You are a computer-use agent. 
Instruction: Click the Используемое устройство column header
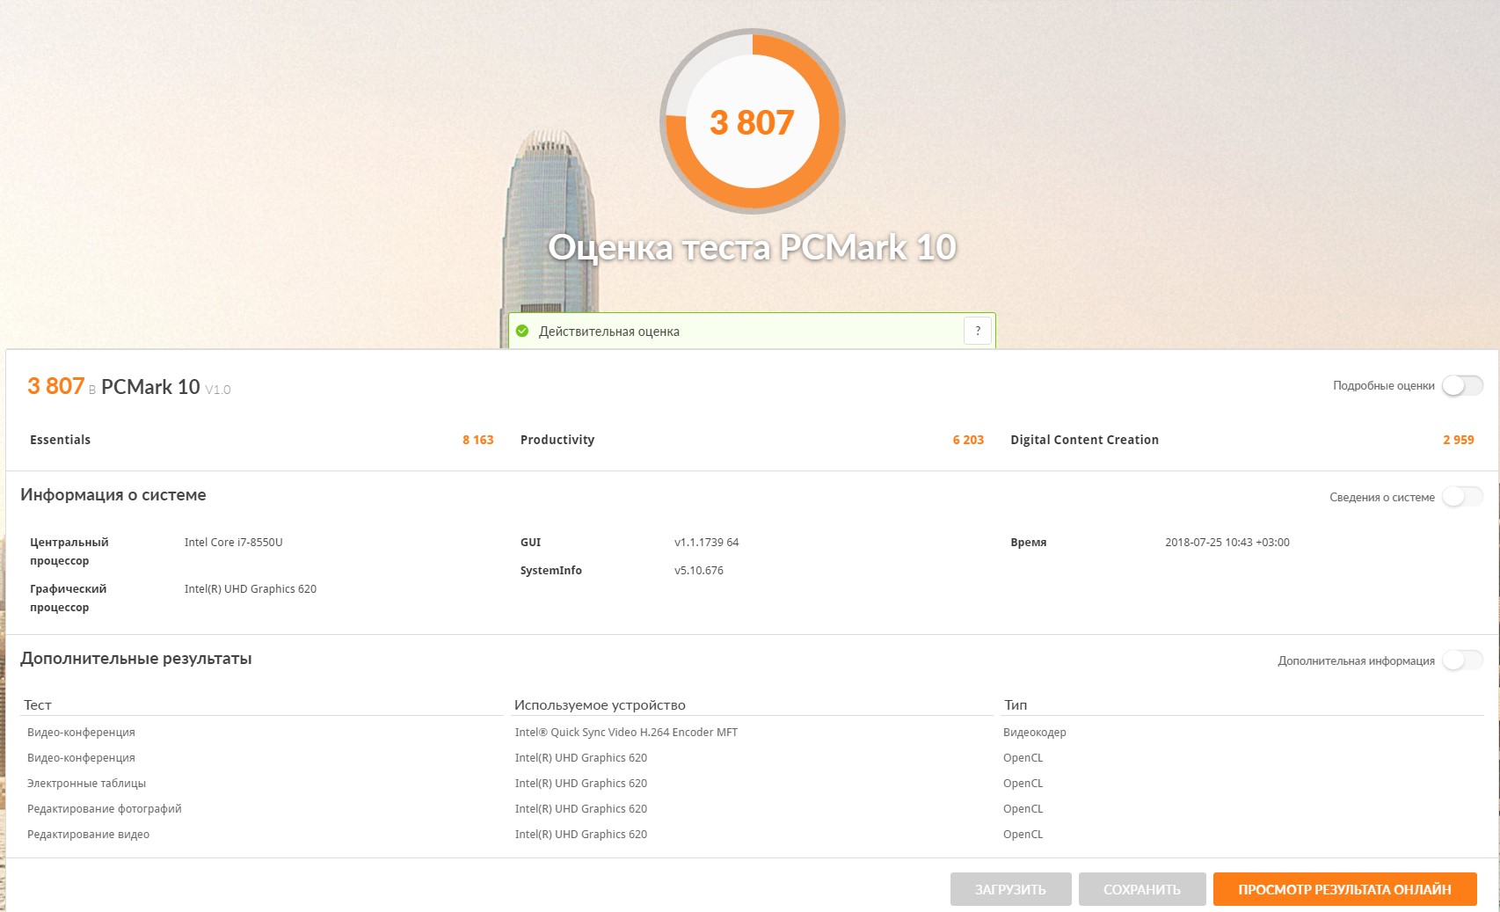(x=599, y=705)
